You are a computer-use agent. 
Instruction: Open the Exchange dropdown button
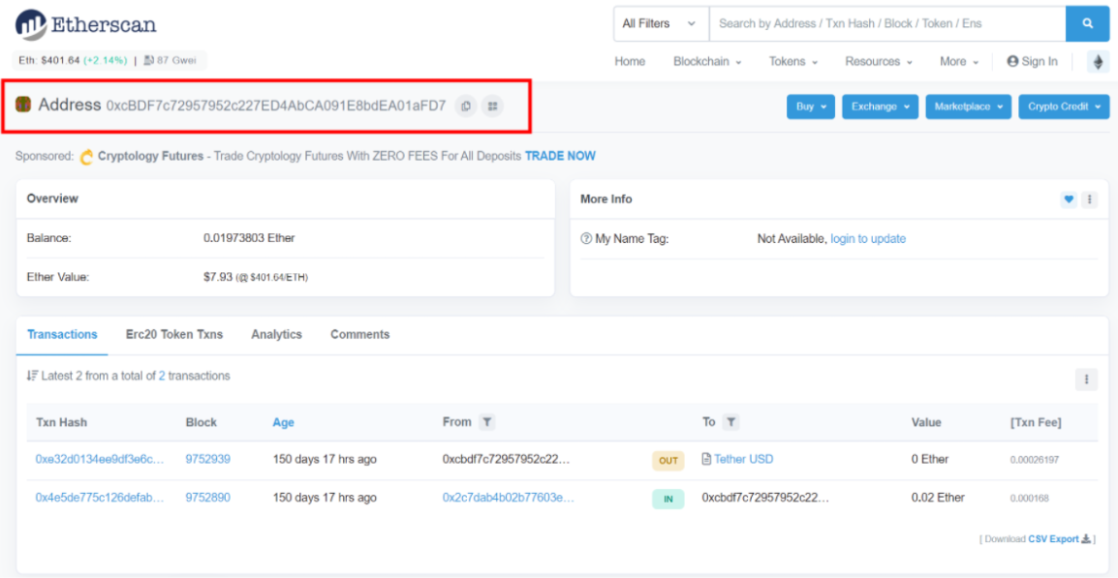[880, 106]
